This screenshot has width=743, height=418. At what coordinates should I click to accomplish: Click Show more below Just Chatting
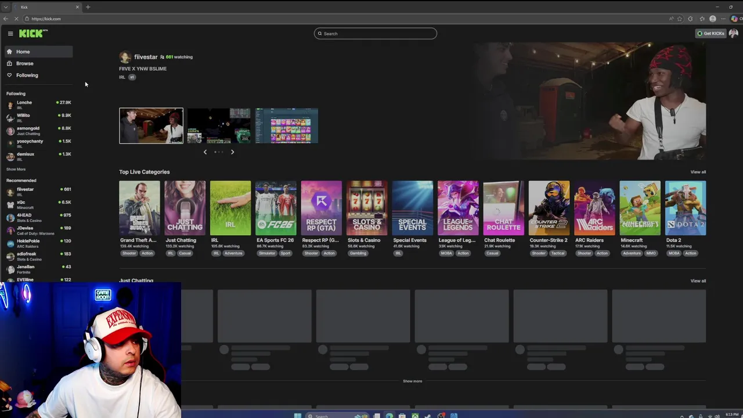coord(413,381)
